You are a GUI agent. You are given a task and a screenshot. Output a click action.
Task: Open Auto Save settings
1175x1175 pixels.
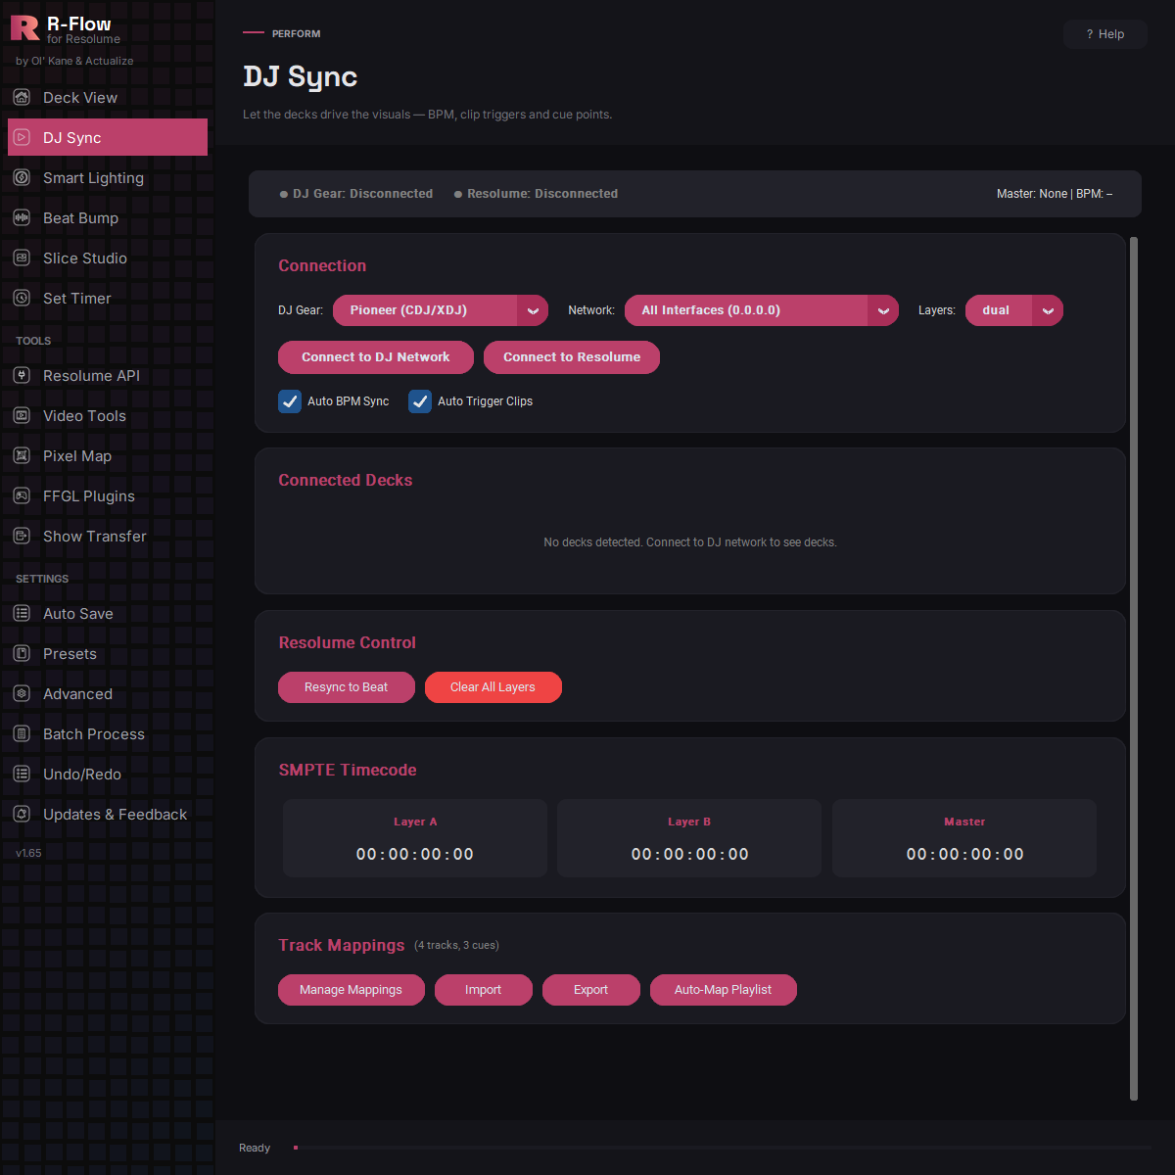point(108,613)
